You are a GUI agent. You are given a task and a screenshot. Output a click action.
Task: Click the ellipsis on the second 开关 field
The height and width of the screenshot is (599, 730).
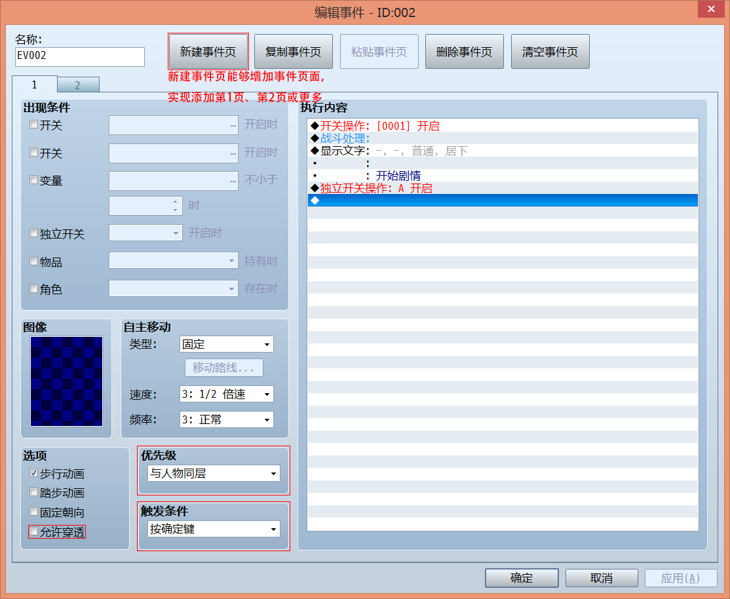233,153
